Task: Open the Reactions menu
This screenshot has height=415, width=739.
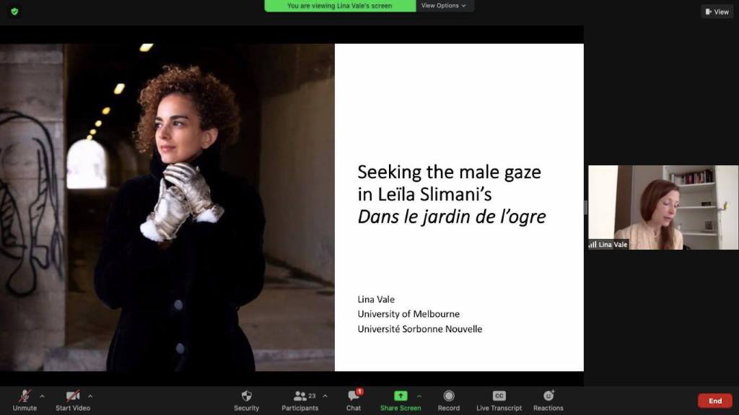Action: coord(548,396)
